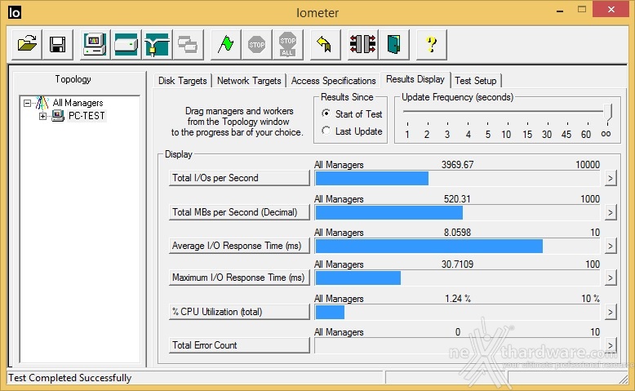
Task: Click the 10000 maximum scale value
Action: [588, 165]
